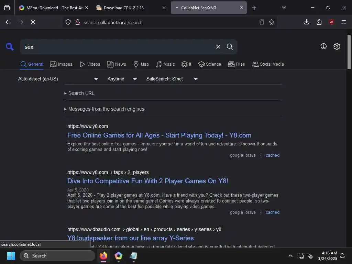
Task: Stop page loading with X button
Action: coord(33,22)
